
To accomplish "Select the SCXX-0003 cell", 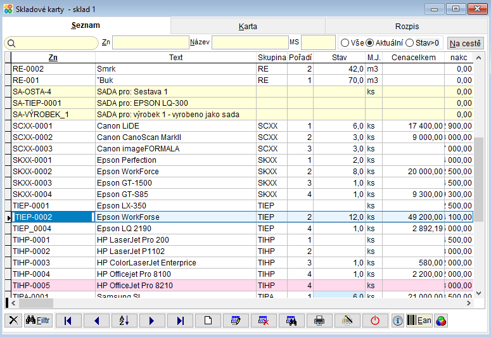I will pos(53,148).
